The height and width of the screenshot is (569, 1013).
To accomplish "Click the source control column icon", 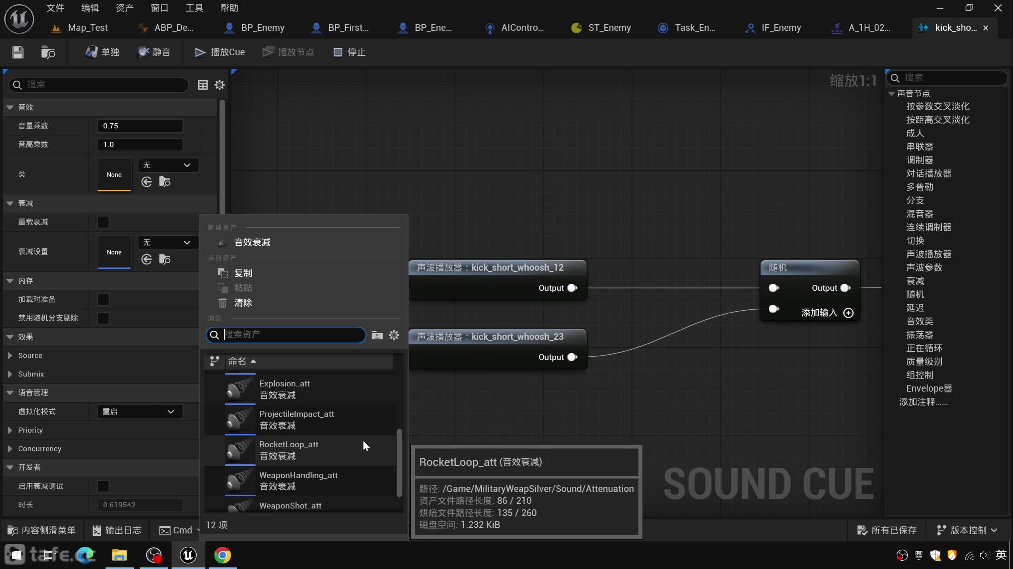I will pyautogui.click(x=215, y=361).
